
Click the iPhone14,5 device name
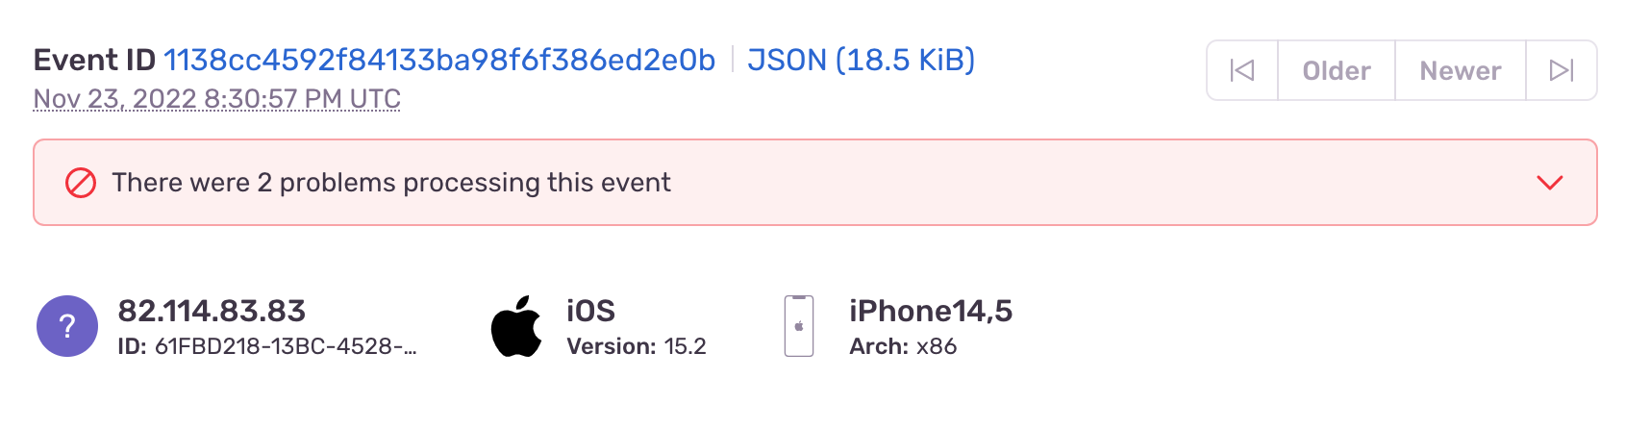pos(931,311)
